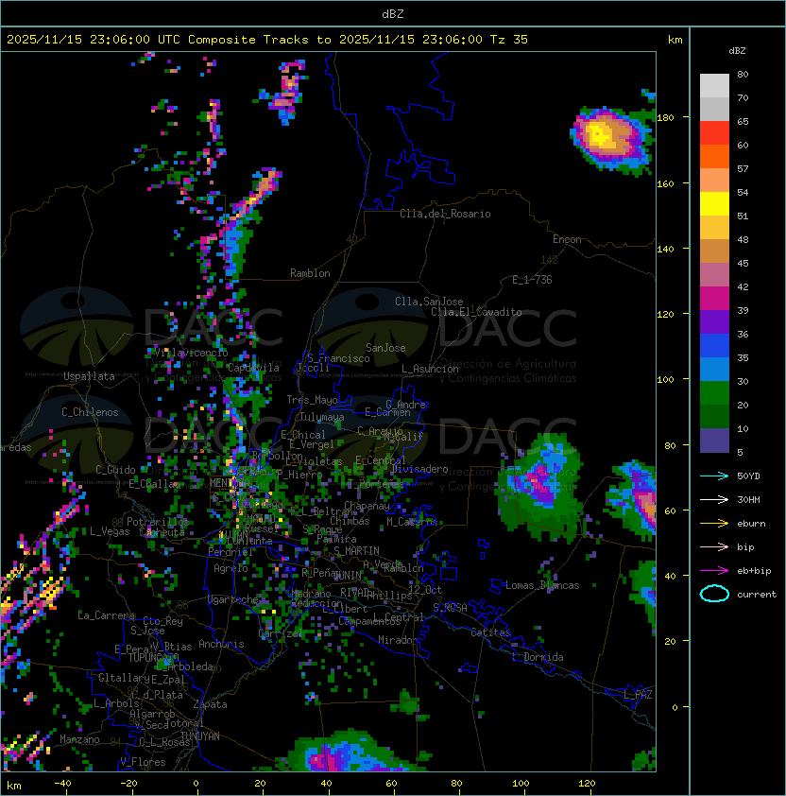Click the 'Clla.del_Rosario' map label

coord(445,214)
